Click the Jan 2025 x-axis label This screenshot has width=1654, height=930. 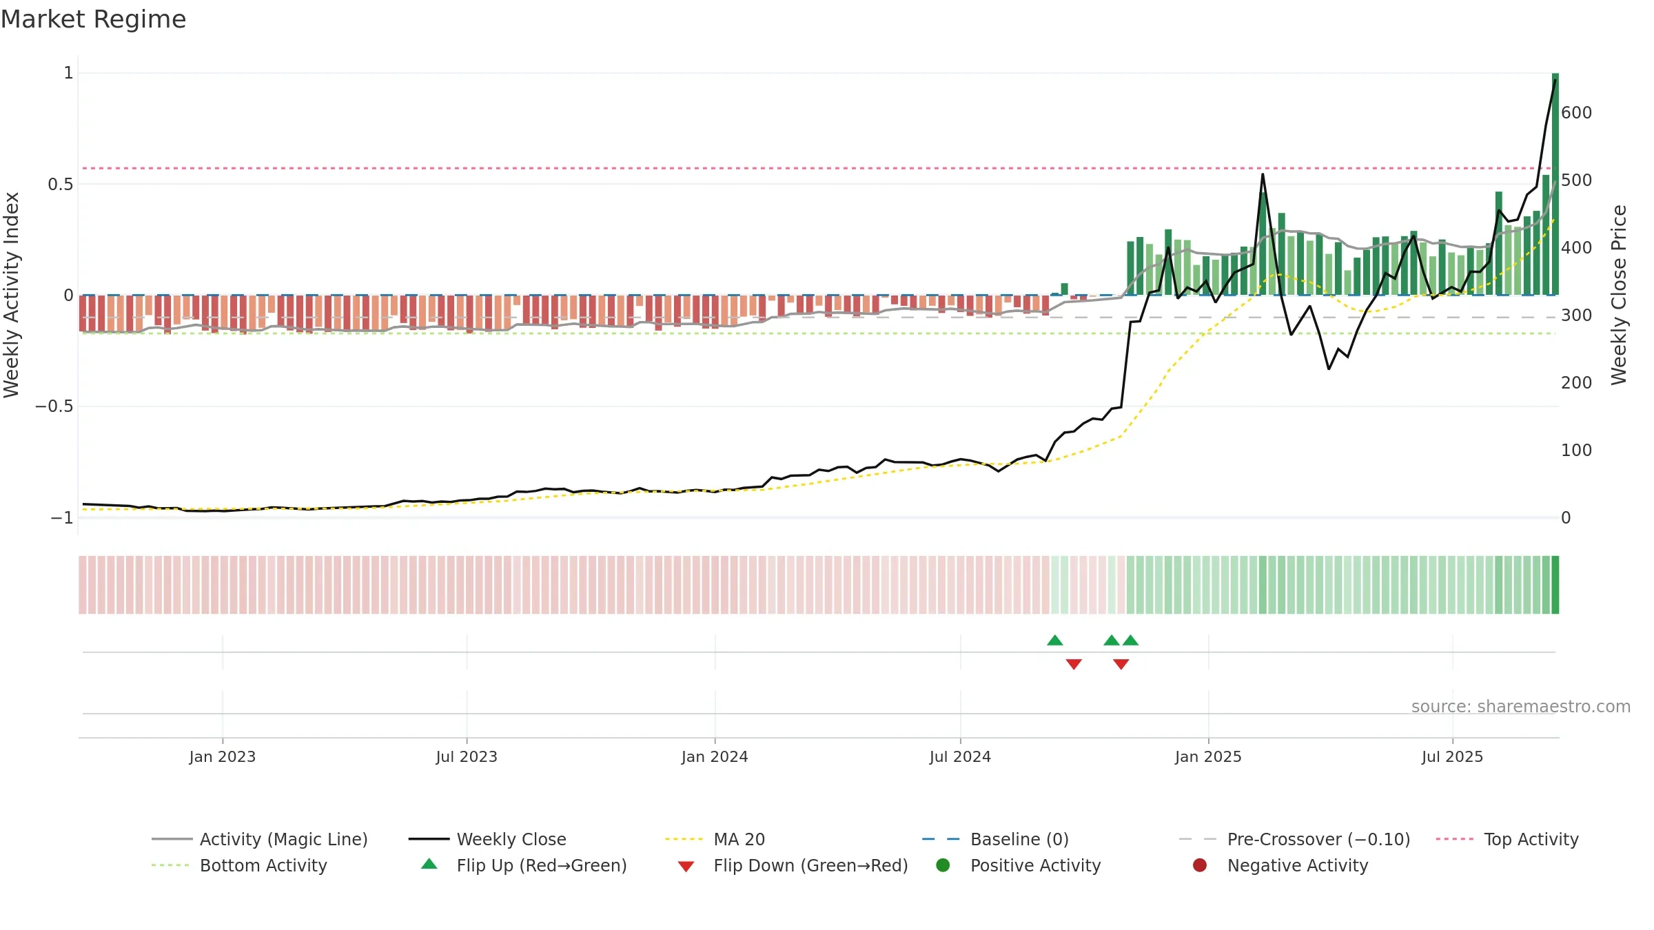[x=1208, y=756]
